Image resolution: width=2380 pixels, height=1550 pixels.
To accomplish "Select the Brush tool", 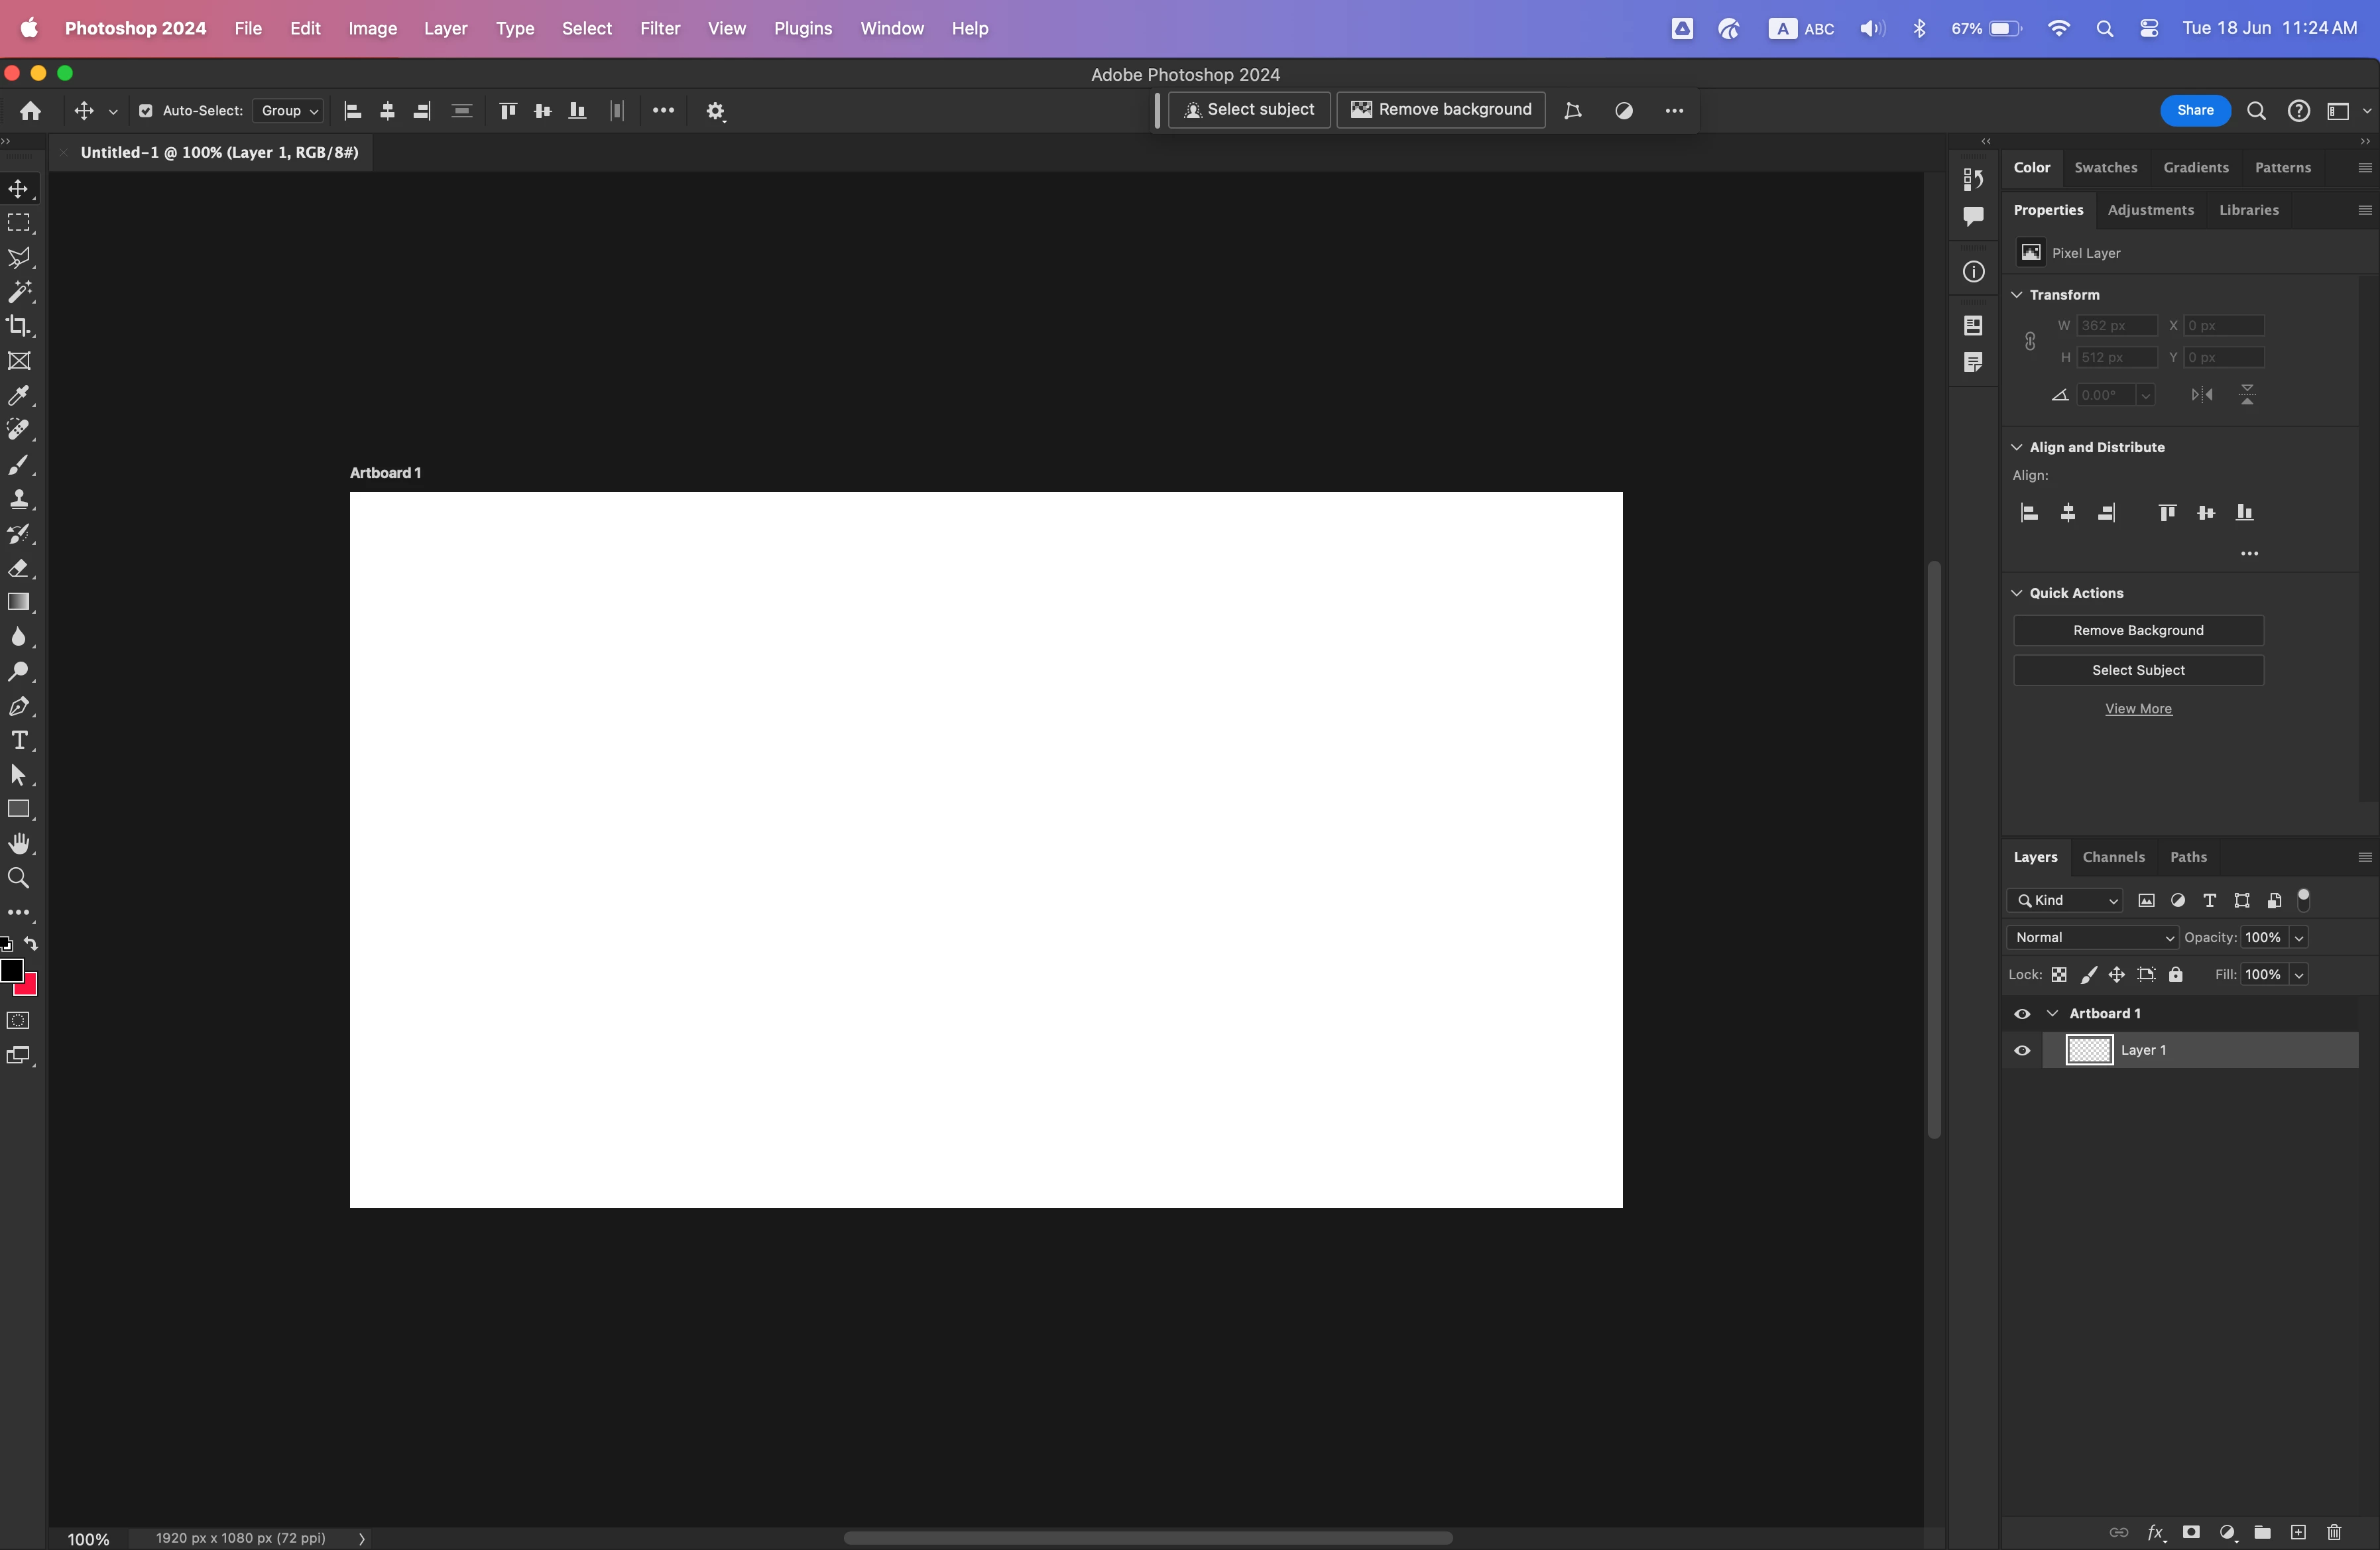I will coord(19,465).
